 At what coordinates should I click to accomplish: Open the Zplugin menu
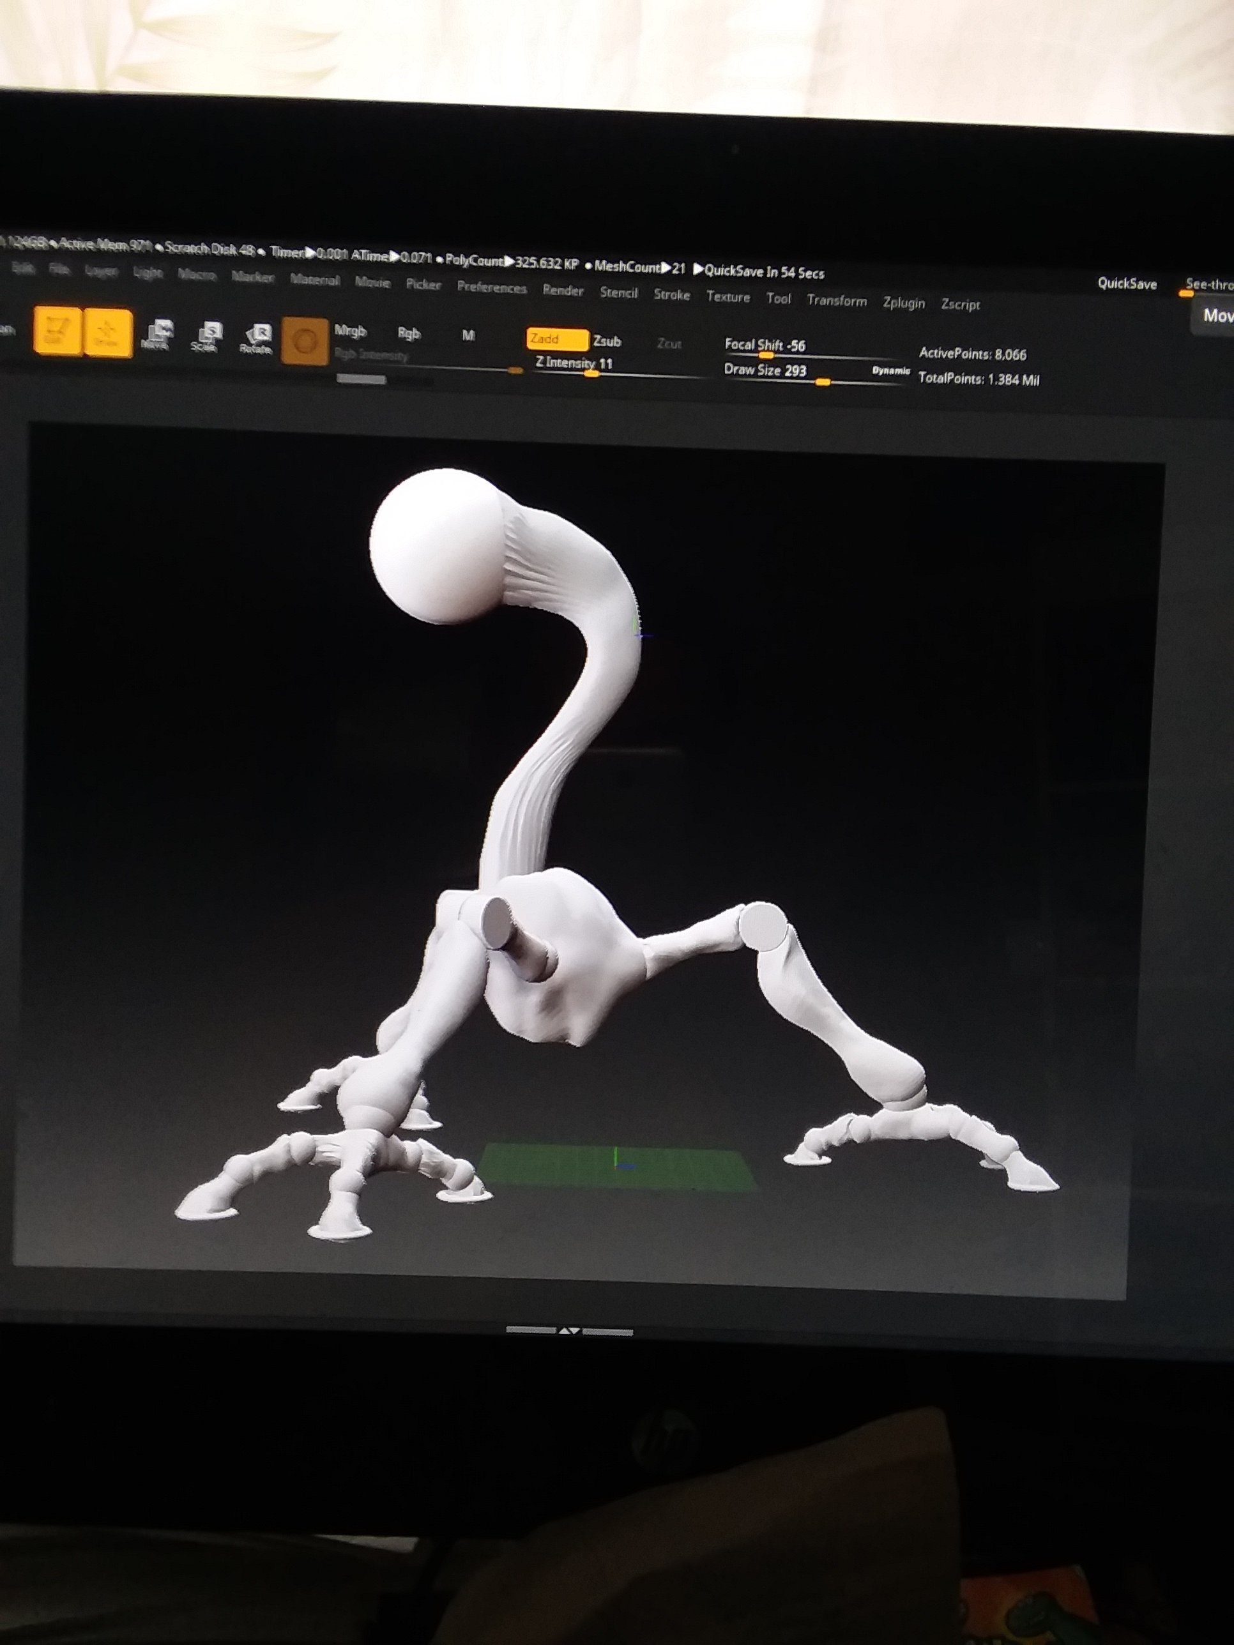(x=904, y=303)
